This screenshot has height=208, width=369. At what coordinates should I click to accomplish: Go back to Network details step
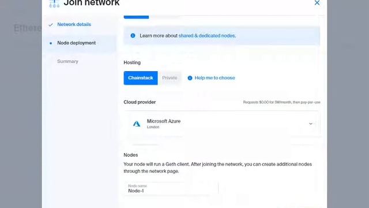click(74, 24)
